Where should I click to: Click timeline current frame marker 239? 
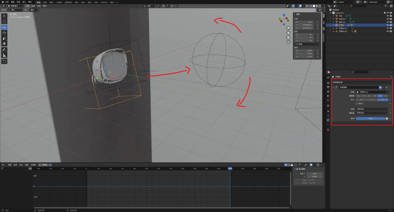click(230, 169)
